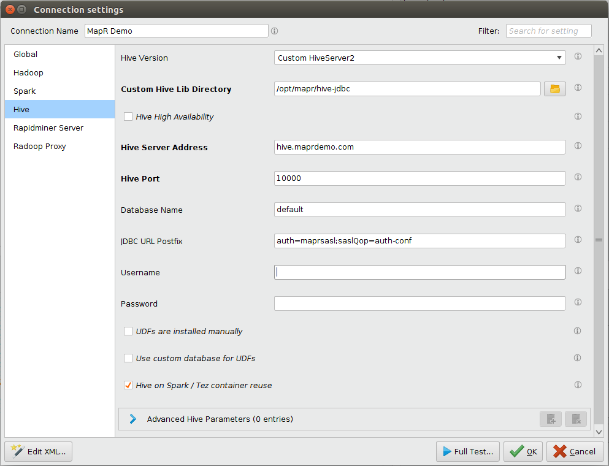
Task: Click info icon next to JDBC URL Postfix
Action: click(x=577, y=240)
